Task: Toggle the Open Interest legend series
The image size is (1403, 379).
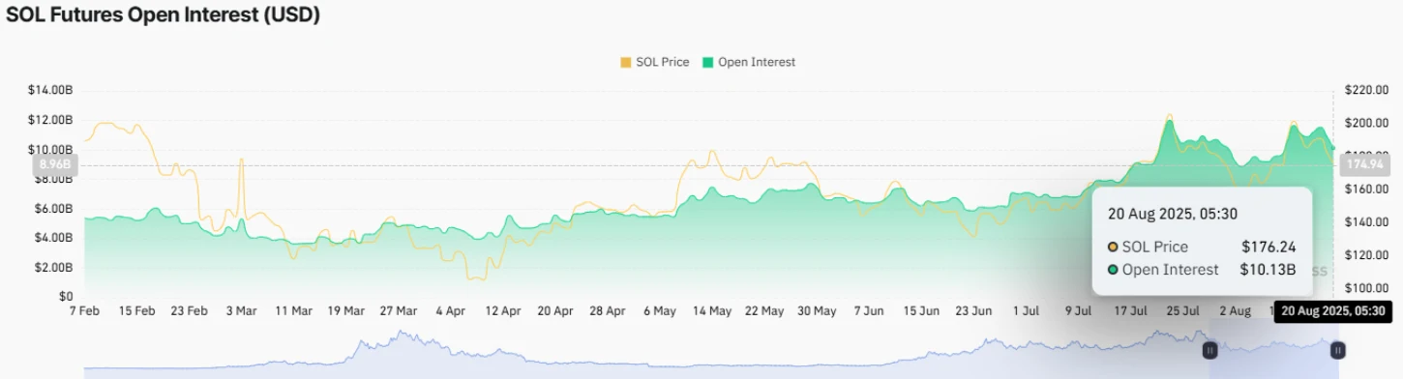Action: point(748,62)
